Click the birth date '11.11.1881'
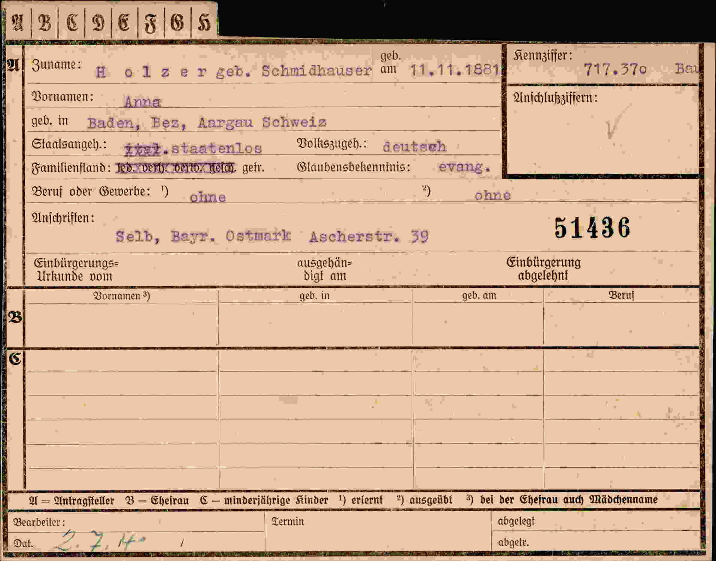 coord(455,70)
